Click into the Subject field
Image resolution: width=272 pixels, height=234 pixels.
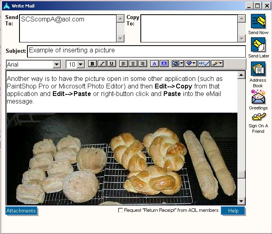point(136,52)
